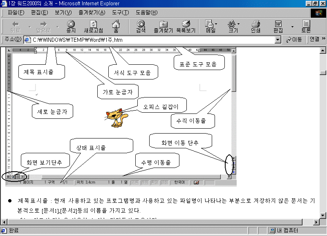This screenshot has width=327, height=236.
Task: Open the 즐겨찾기(A) menu in the menu bar
Action: [92, 13]
